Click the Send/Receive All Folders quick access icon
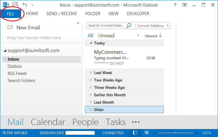218x137 pixels. [x=15, y=5]
